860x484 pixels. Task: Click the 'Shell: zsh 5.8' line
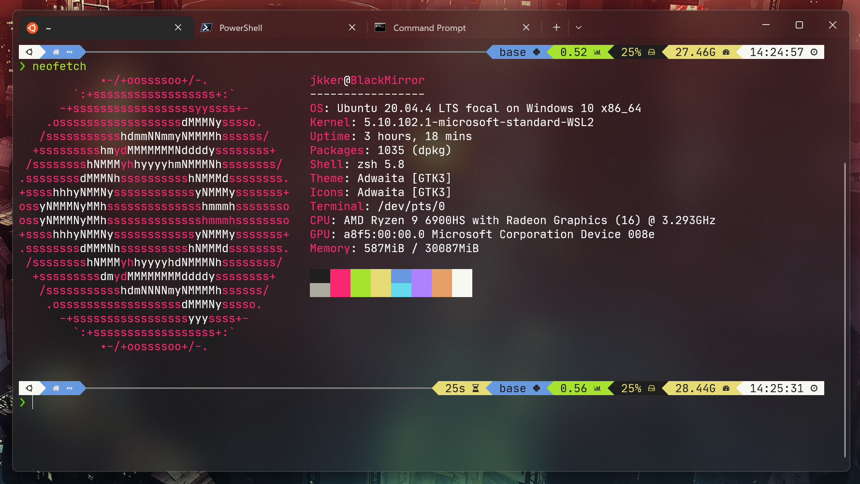[x=357, y=164]
